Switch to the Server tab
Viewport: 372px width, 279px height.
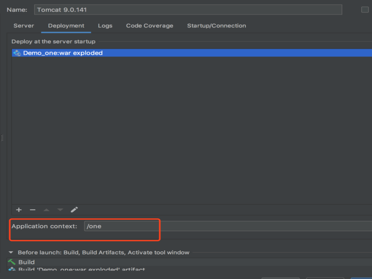24,26
